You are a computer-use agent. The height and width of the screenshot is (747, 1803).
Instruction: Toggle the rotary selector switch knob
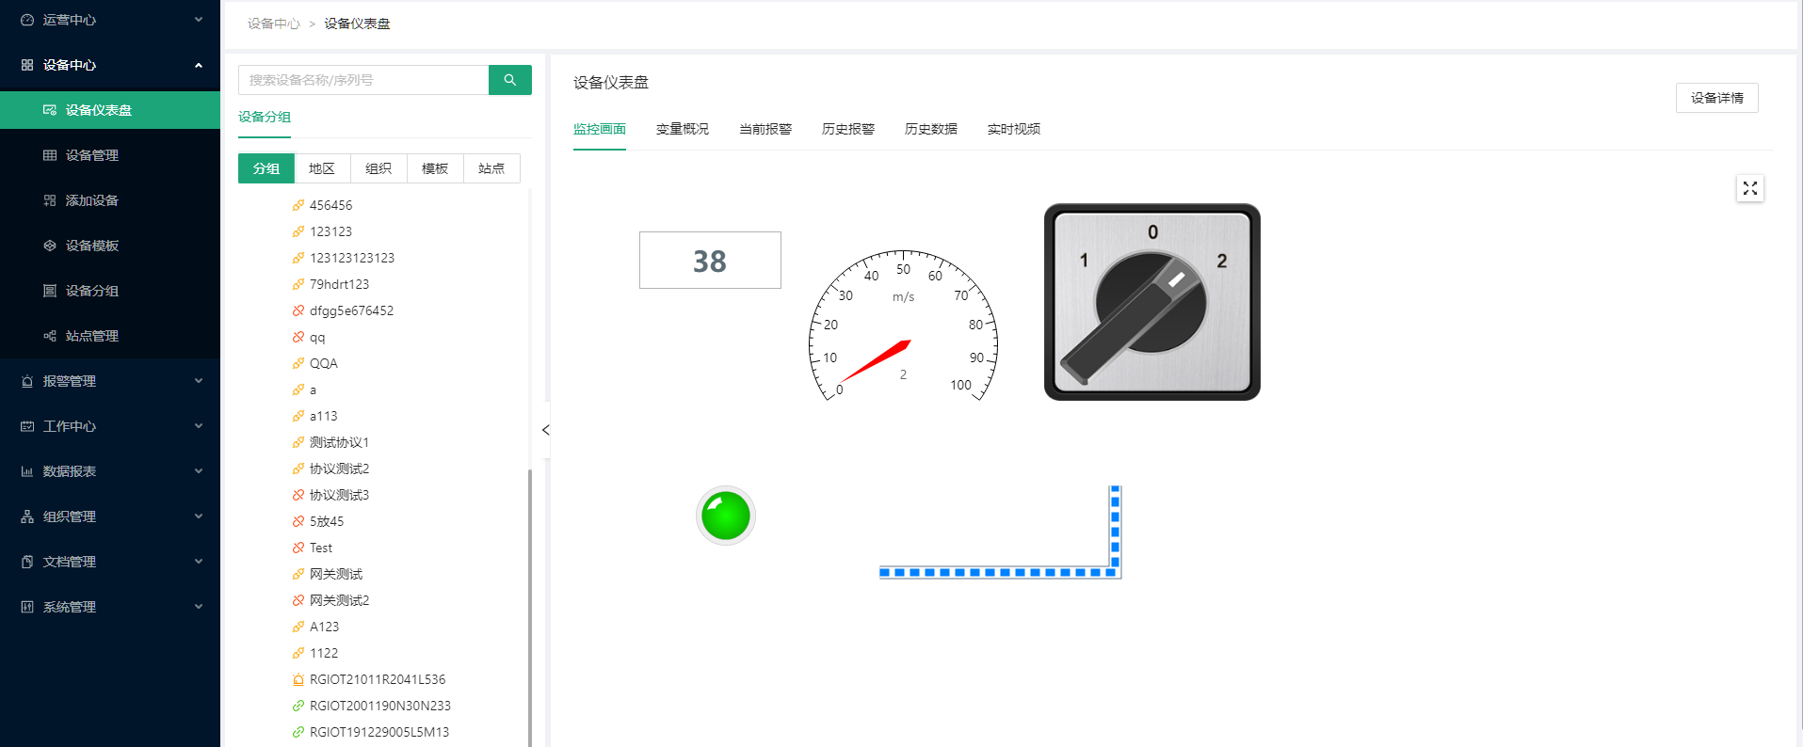tap(1151, 303)
